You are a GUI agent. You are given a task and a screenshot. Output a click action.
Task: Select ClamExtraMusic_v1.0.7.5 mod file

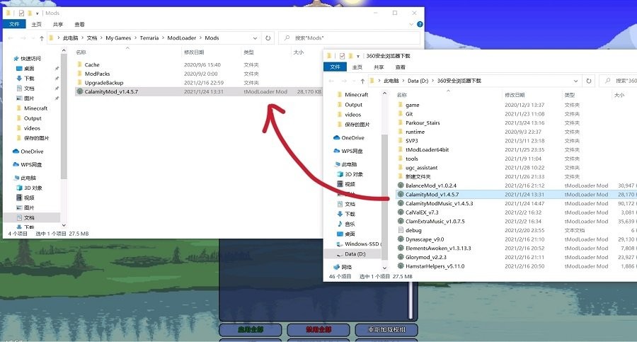435,221
